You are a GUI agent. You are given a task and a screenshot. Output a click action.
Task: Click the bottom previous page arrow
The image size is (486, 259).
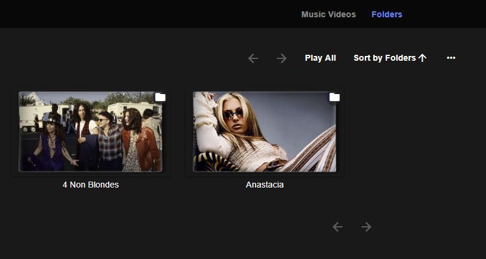tap(337, 227)
